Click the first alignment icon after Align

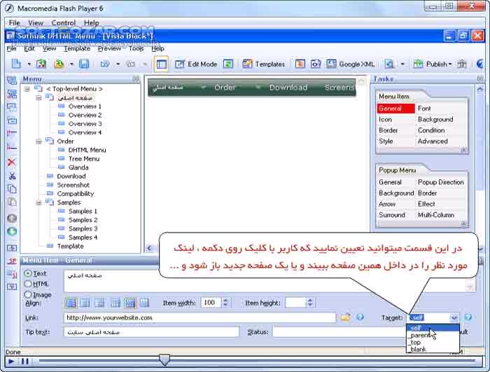click(71, 303)
